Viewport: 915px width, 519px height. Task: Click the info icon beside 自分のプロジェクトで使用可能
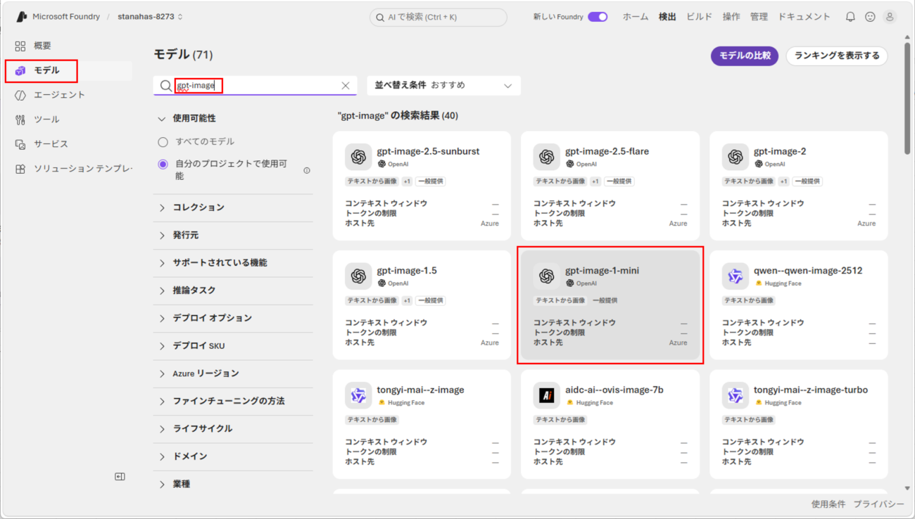click(x=307, y=170)
